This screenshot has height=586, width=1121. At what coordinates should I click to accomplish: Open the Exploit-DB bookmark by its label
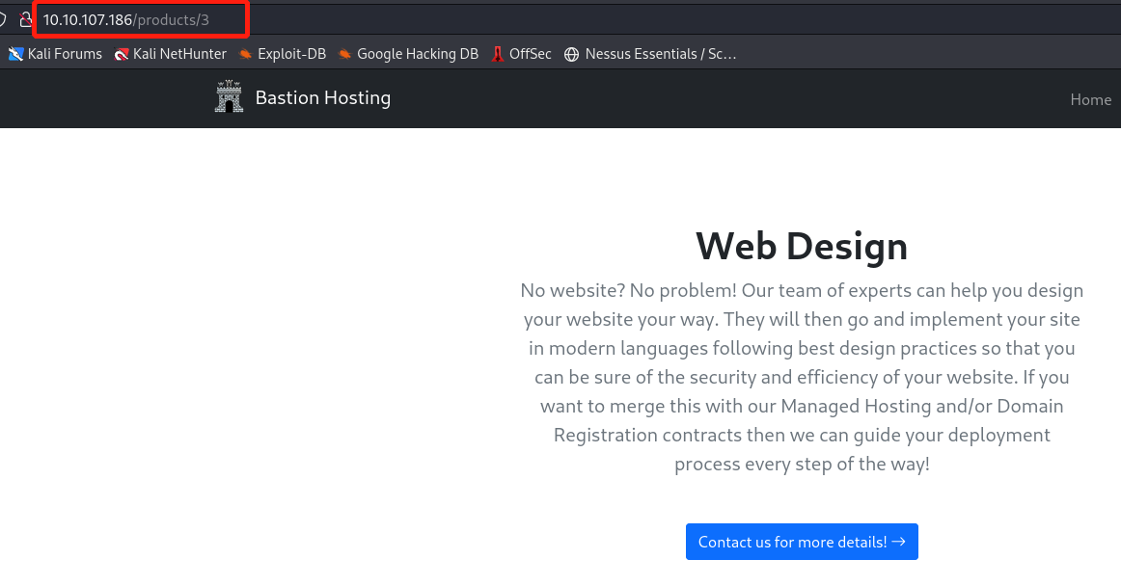pyautogui.click(x=291, y=54)
